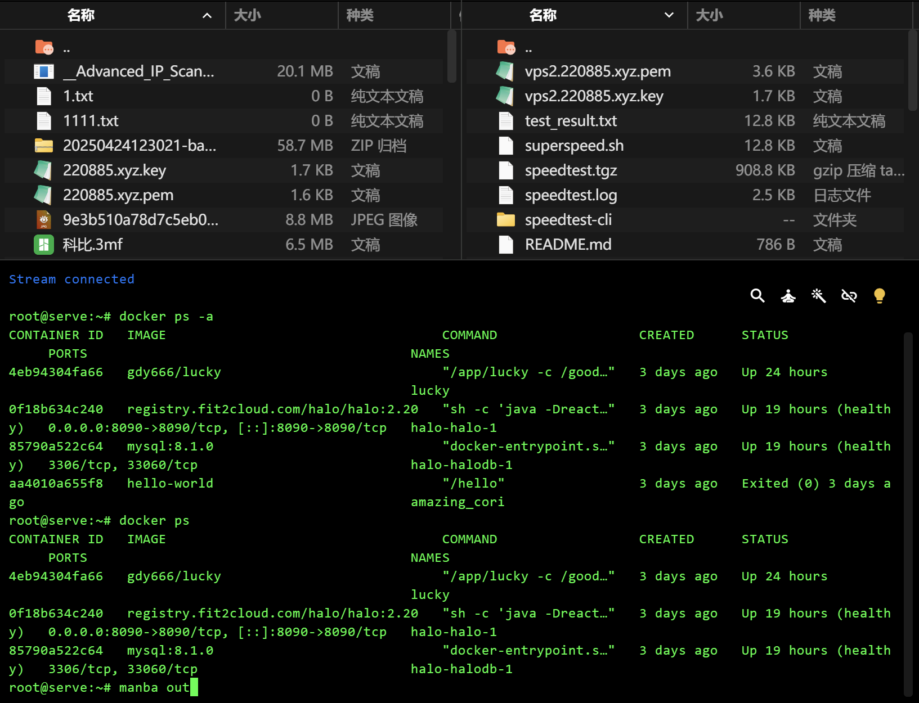Click the terminal vertical scrollbar
The height and width of the screenshot is (703, 919).
[908, 514]
